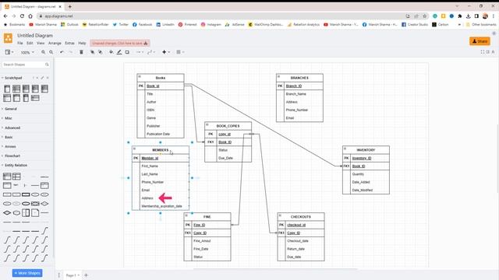
Task: Open the Edit menu
Action: 30,43
